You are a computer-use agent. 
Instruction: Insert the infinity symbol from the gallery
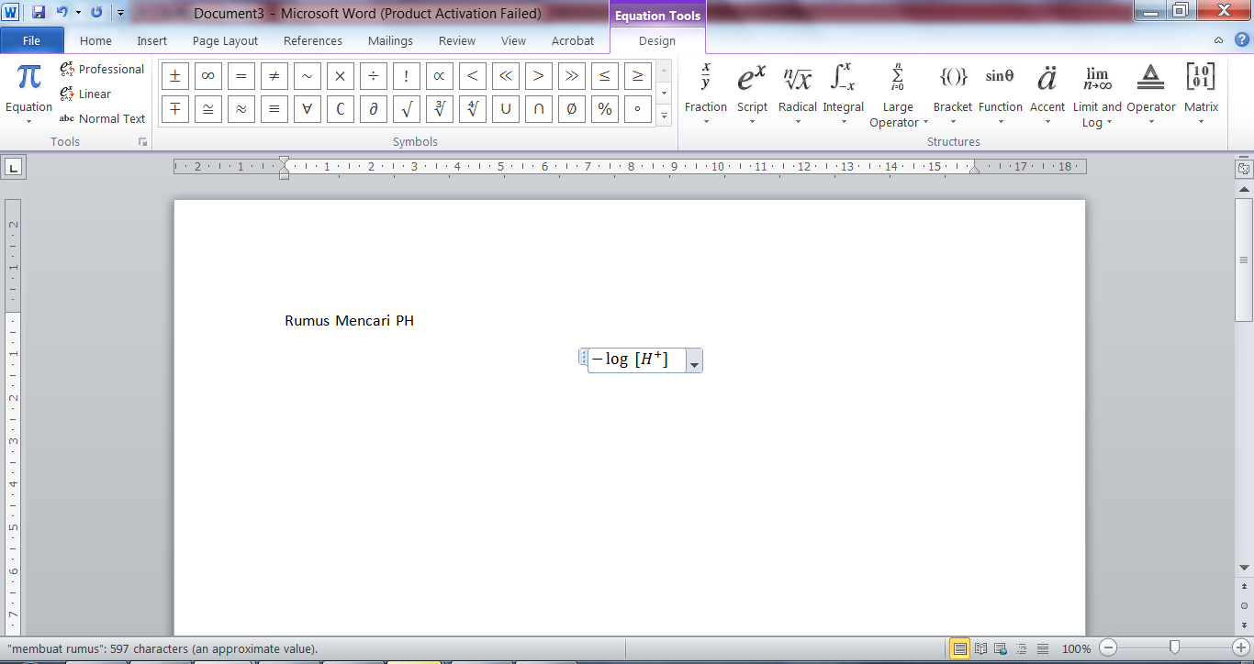[207, 75]
